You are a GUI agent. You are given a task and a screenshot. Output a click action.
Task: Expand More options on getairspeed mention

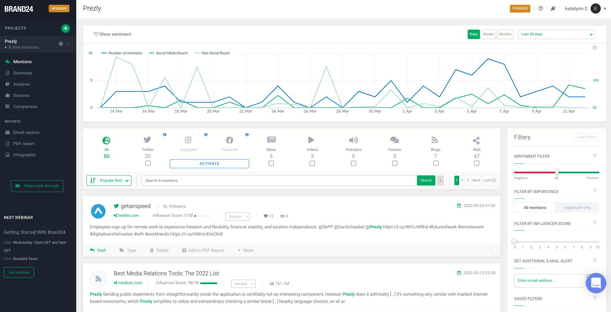coord(245,250)
